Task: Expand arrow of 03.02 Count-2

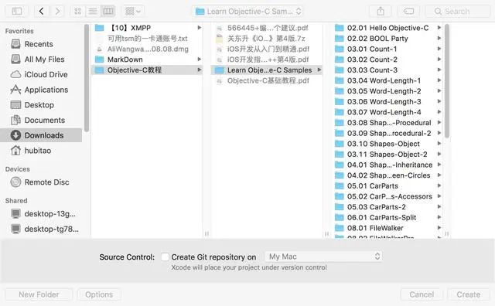Action: 439,59
